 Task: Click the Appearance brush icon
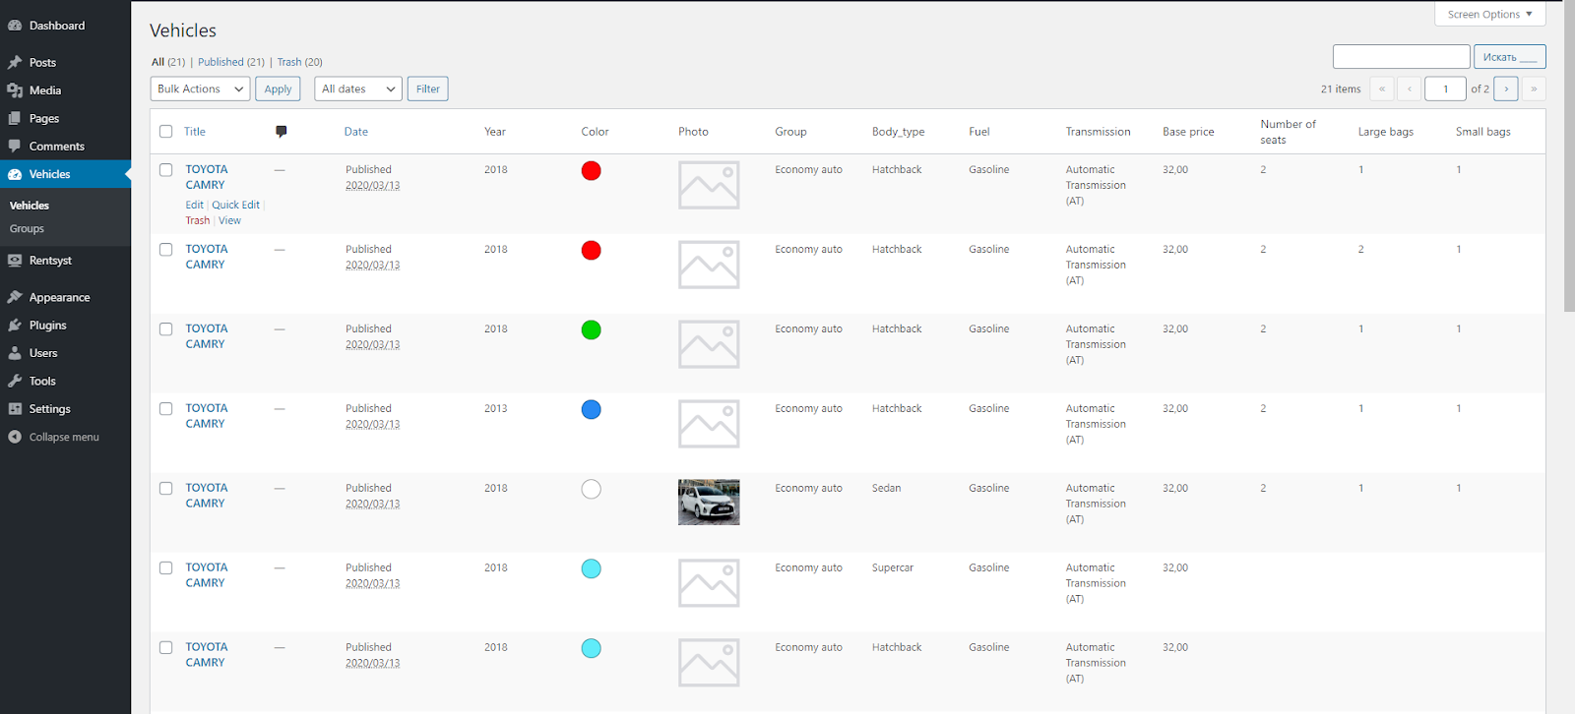(x=15, y=297)
